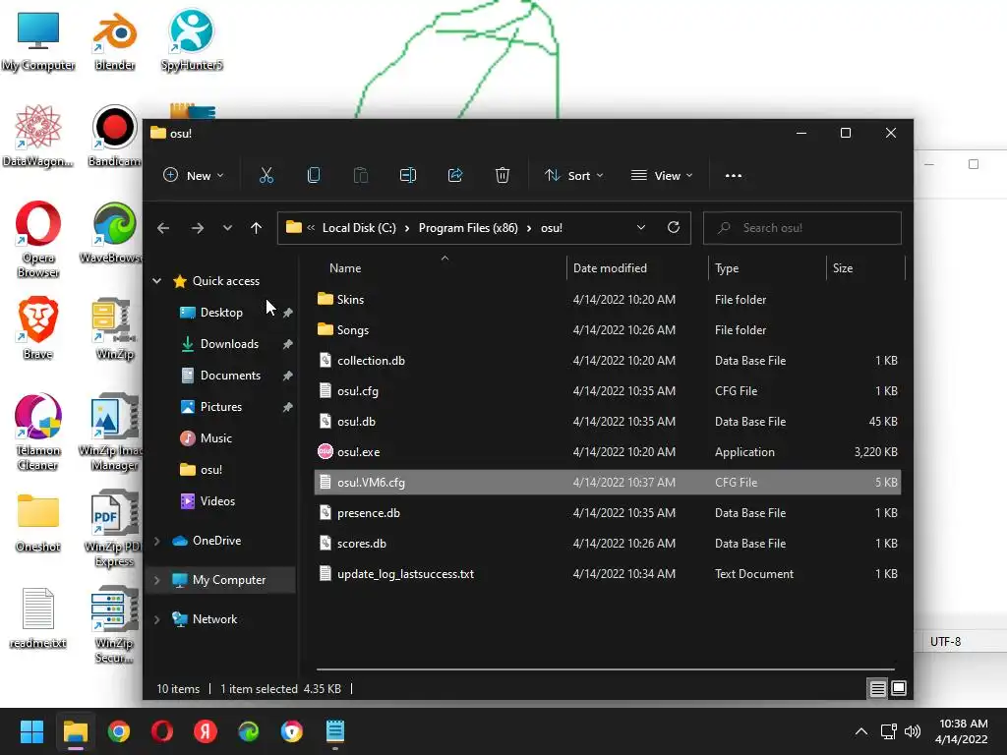Click Program Files (x86) in breadcrumb
Viewport: 1007px width, 755px height.
pyautogui.click(x=468, y=228)
